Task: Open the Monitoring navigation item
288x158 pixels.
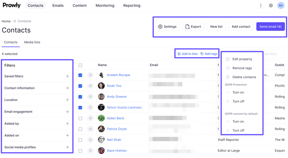Action: pos(105,5)
